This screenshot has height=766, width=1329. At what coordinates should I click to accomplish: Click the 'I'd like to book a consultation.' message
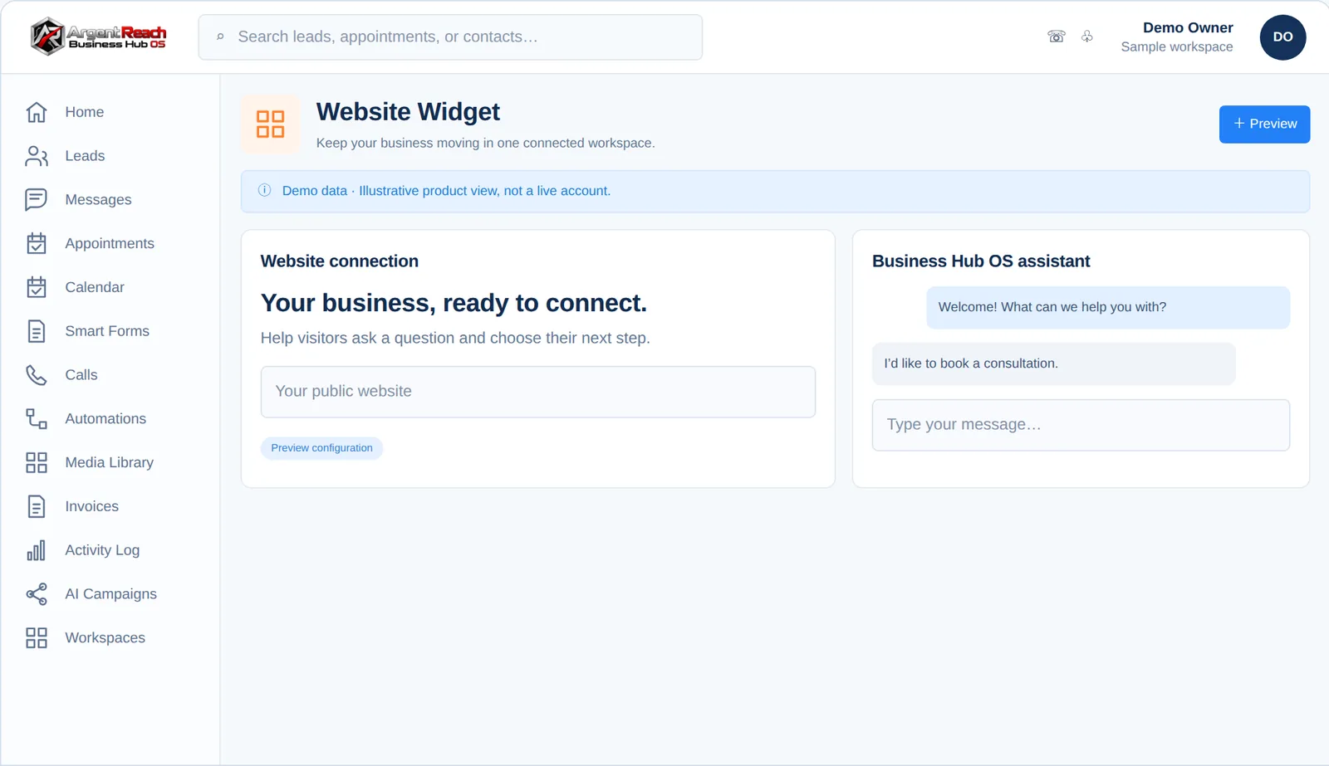(x=1053, y=363)
